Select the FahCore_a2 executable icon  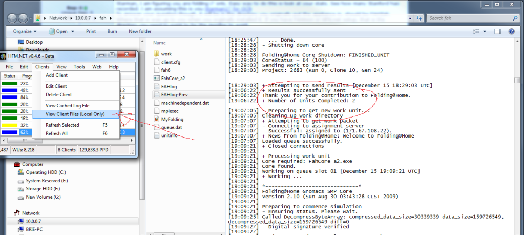[157, 78]
